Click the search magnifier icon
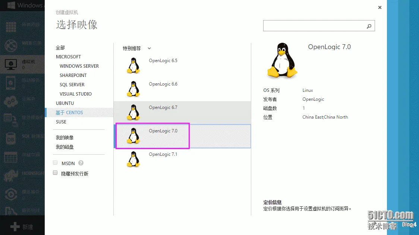 [369, 26]
